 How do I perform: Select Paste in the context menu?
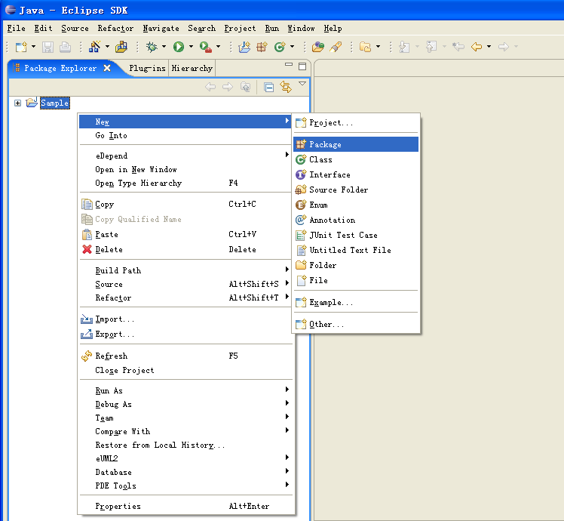[x=185, y=235]
